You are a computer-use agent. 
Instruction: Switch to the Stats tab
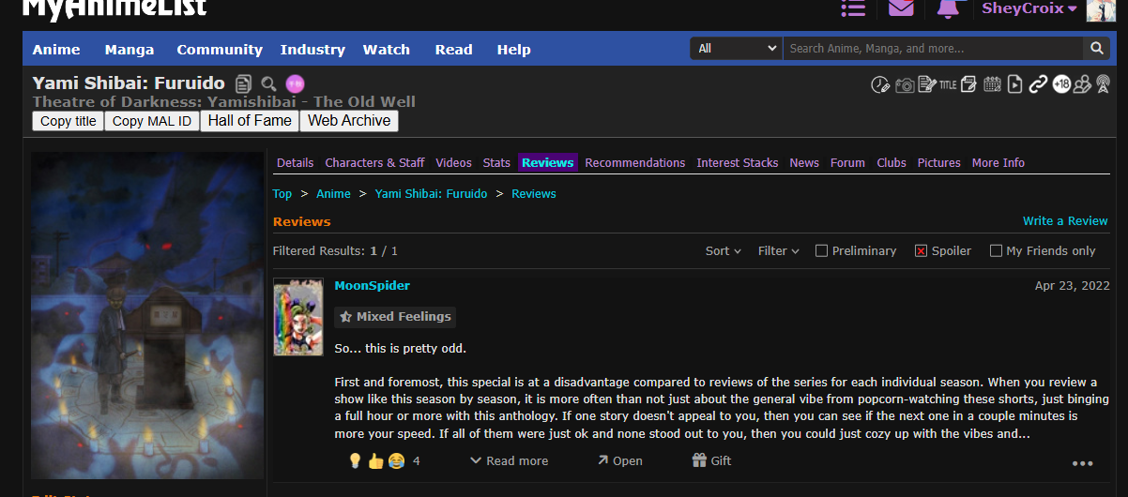pyautogui.click(x=496, y=163)
